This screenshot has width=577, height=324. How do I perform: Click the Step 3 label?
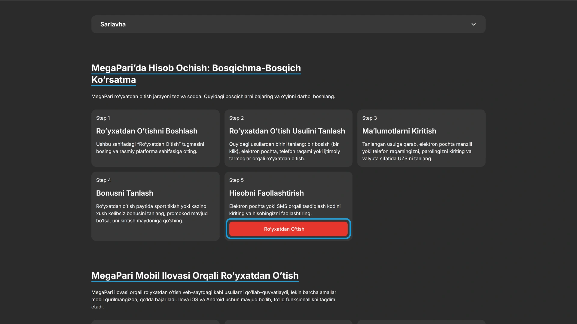pyautogui.click(x=369, y=118)
